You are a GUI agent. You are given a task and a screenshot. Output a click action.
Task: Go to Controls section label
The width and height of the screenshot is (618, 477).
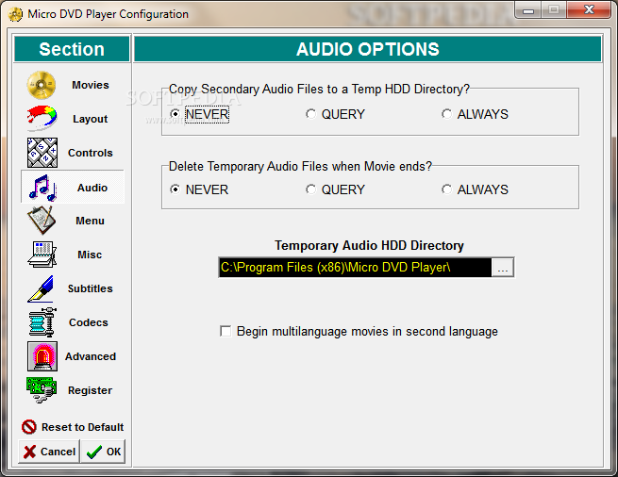(x=91, y=153)
